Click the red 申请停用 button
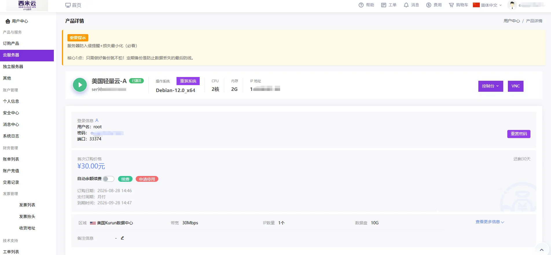 (147, 179)
